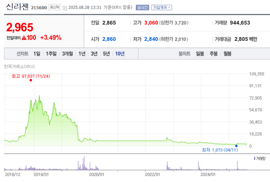Select the 1년 chart period
270x182 pixels.
point(82,54)
